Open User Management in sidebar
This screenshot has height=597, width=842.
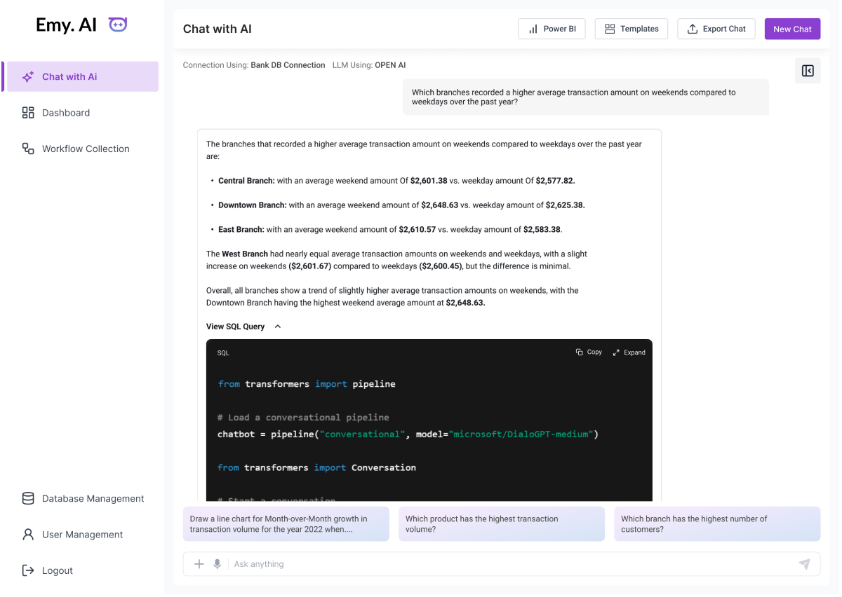[x=82, y=535]
